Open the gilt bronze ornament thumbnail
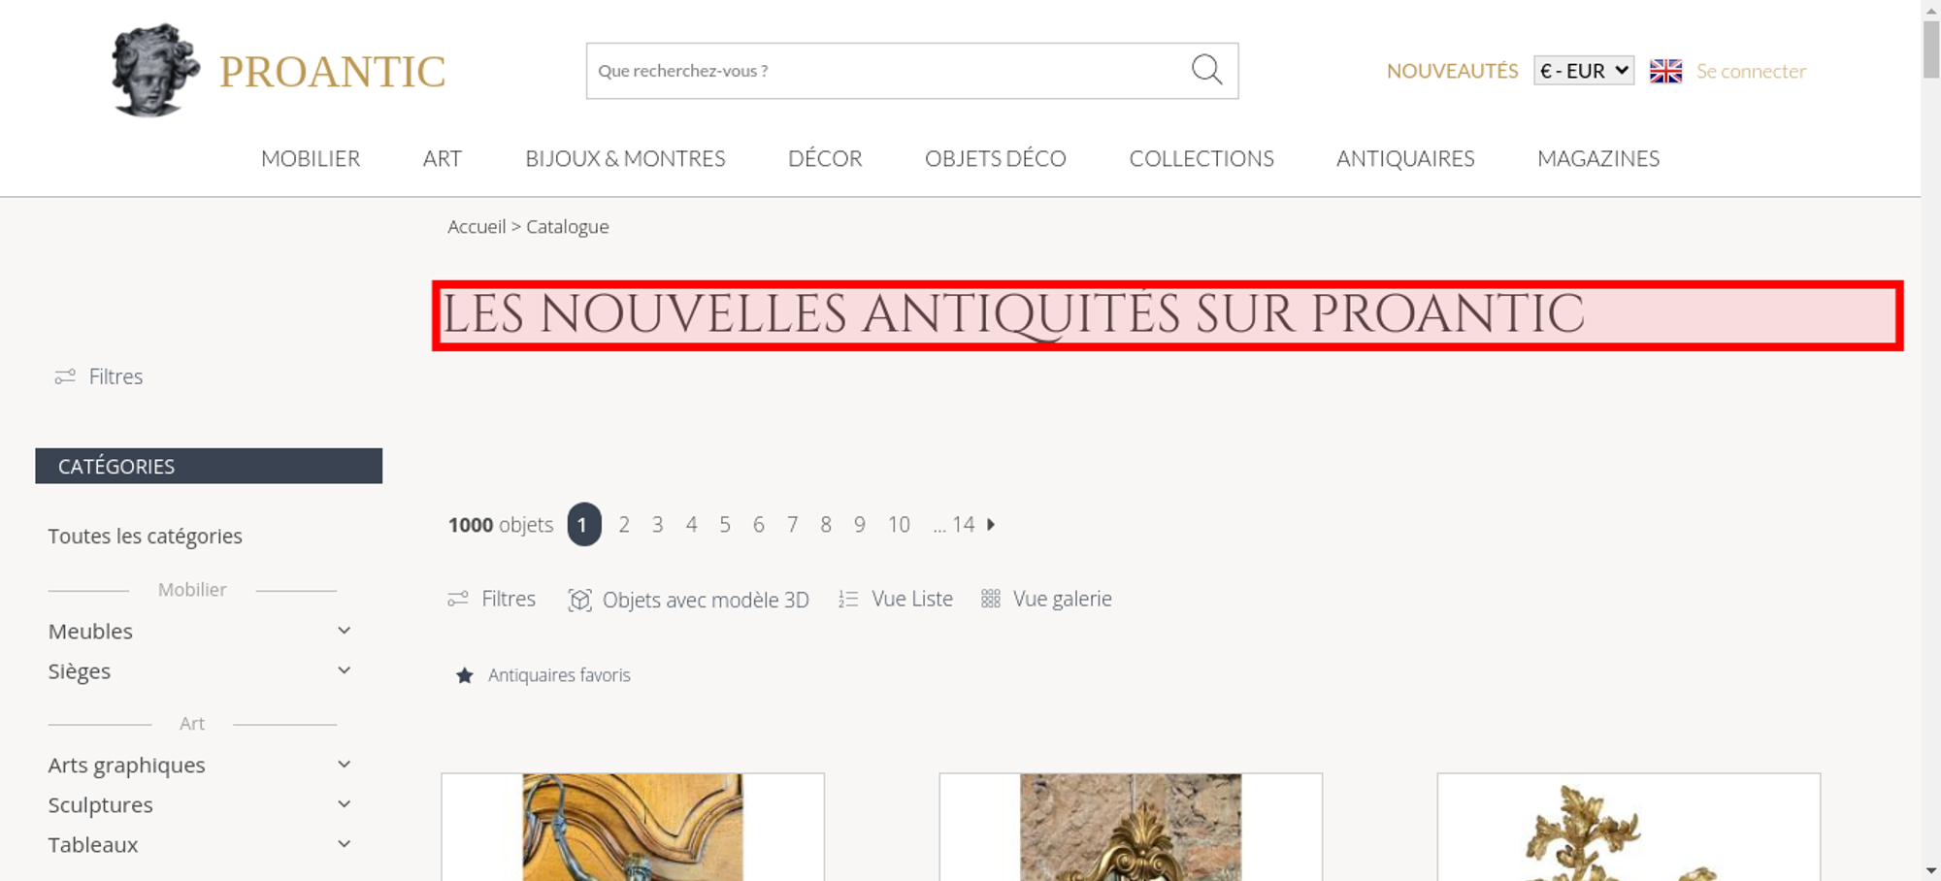 click(1628, 827)
